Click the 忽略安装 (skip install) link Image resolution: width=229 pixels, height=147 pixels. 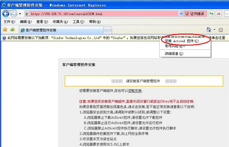135,91
